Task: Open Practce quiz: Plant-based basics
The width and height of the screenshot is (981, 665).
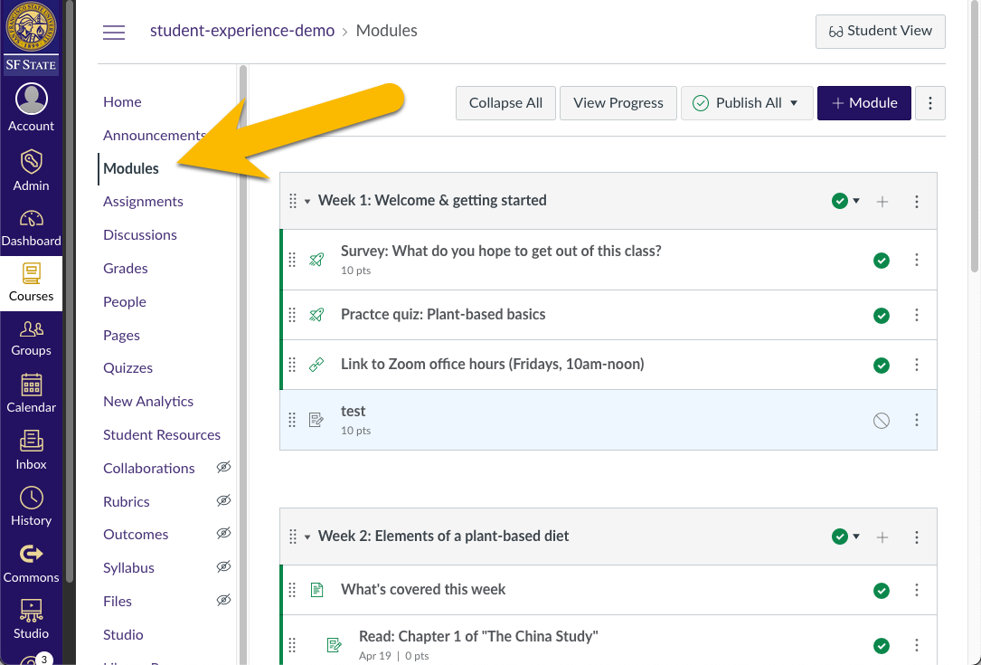Action: (443, 314)
